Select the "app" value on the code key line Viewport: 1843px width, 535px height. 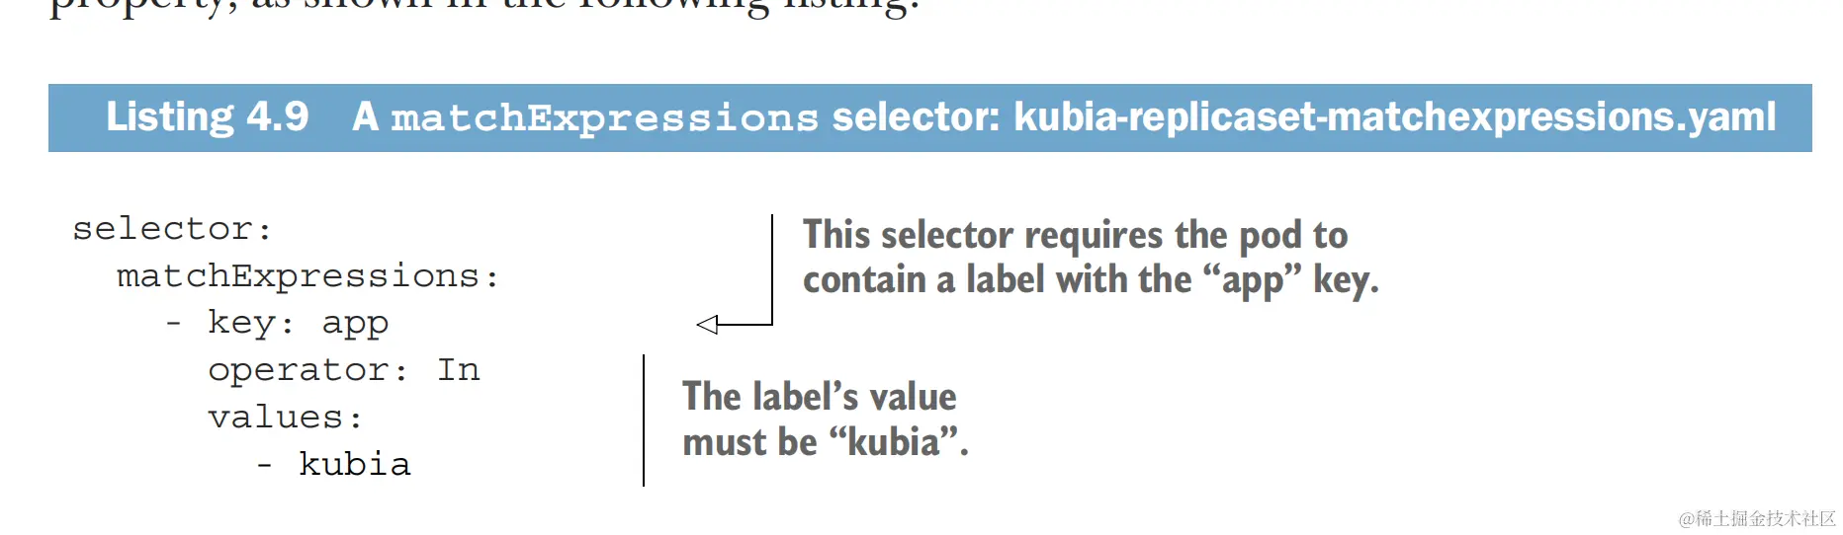355,324
